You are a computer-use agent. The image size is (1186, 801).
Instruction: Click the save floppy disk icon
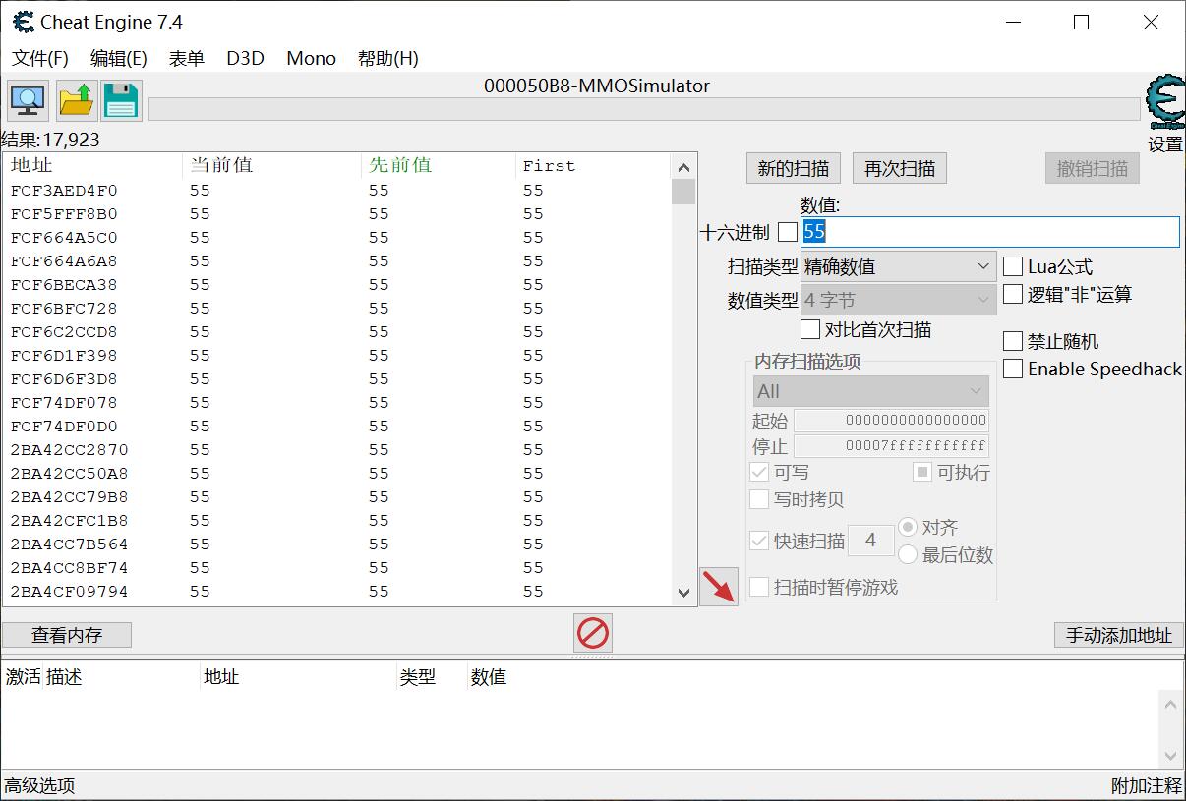click(x=121, y=100)
